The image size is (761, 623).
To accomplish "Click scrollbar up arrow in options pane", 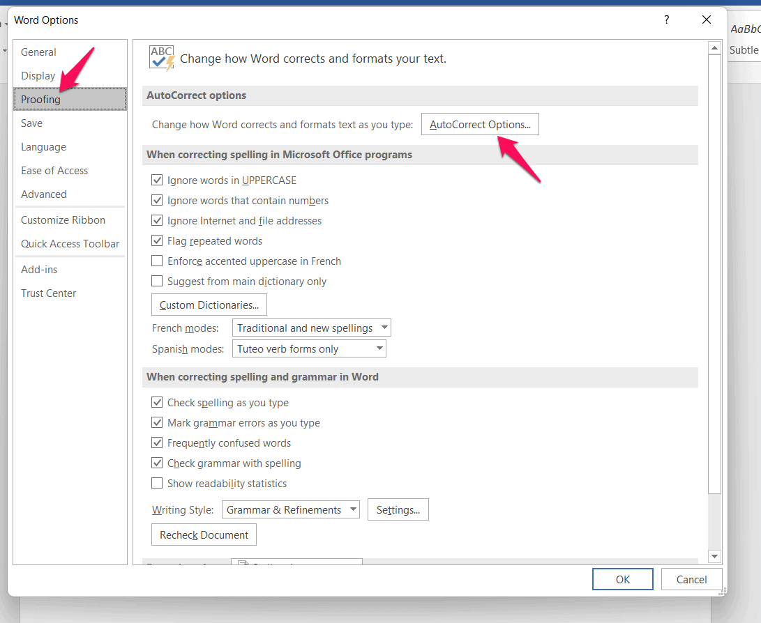I will click(x=714, y=48).
